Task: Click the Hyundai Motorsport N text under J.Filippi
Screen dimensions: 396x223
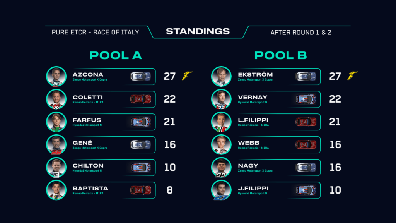Action: tap(253, 193)
